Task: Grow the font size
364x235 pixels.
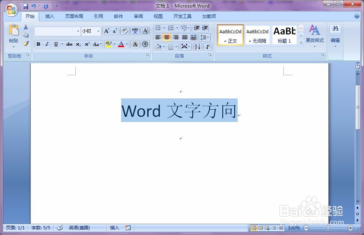Action: click(x=106, y=31)
